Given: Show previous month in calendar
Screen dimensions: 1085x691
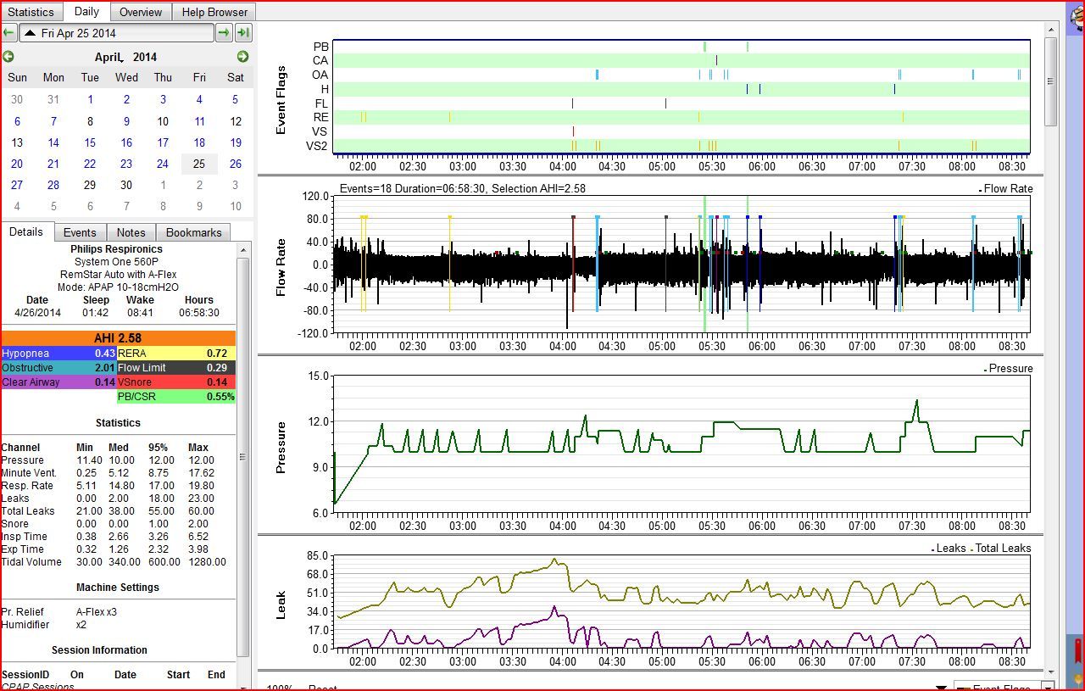Looking at the screenshot, I should 8,57.
